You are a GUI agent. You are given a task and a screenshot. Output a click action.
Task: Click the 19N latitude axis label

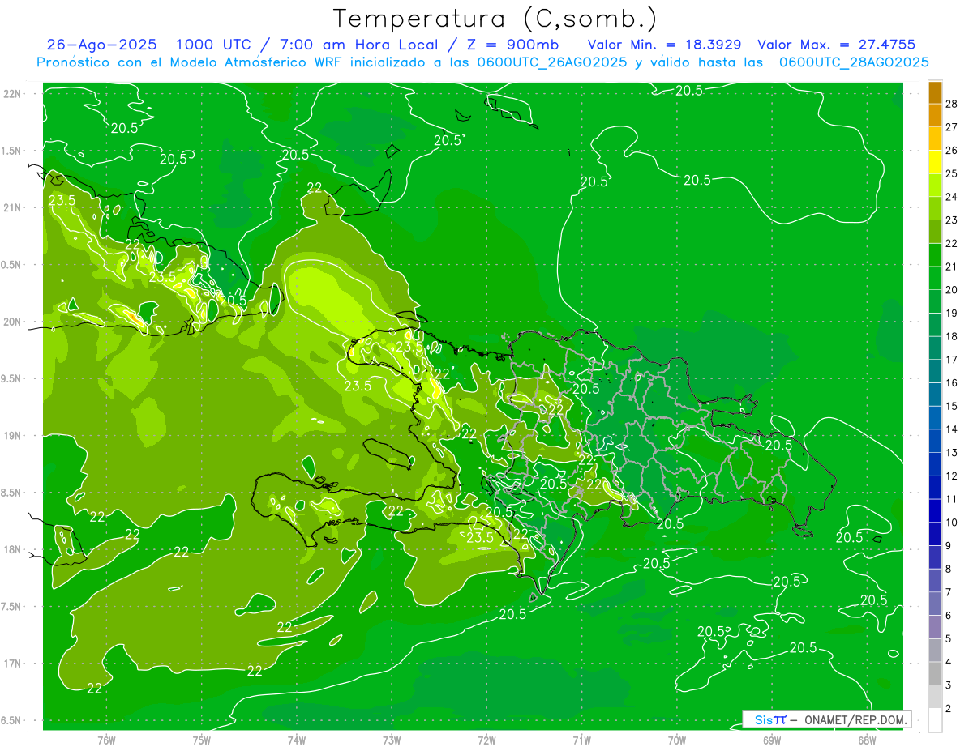[11, 436]
